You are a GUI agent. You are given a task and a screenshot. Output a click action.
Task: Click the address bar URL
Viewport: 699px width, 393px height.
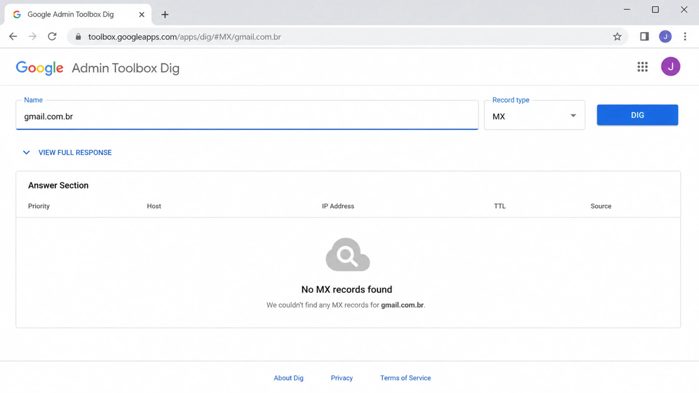pyautogui.click(x=184, y=37)
